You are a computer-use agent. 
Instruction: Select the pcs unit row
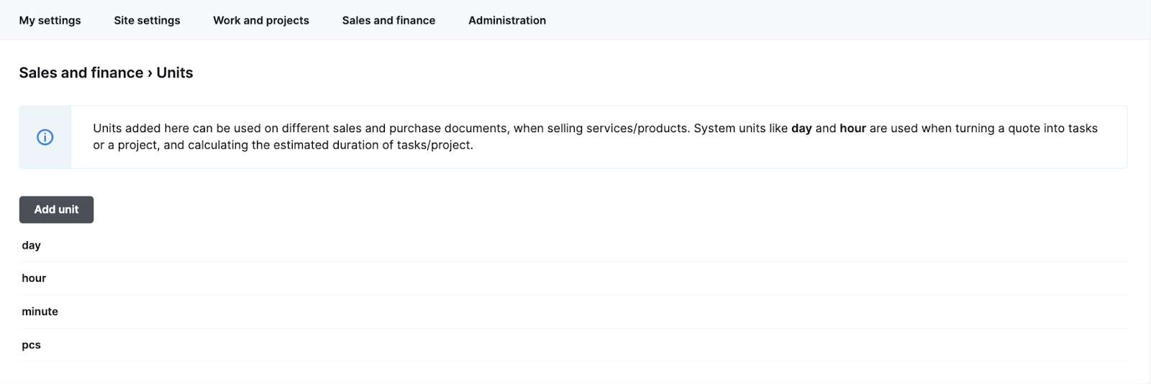coord(573,345)
